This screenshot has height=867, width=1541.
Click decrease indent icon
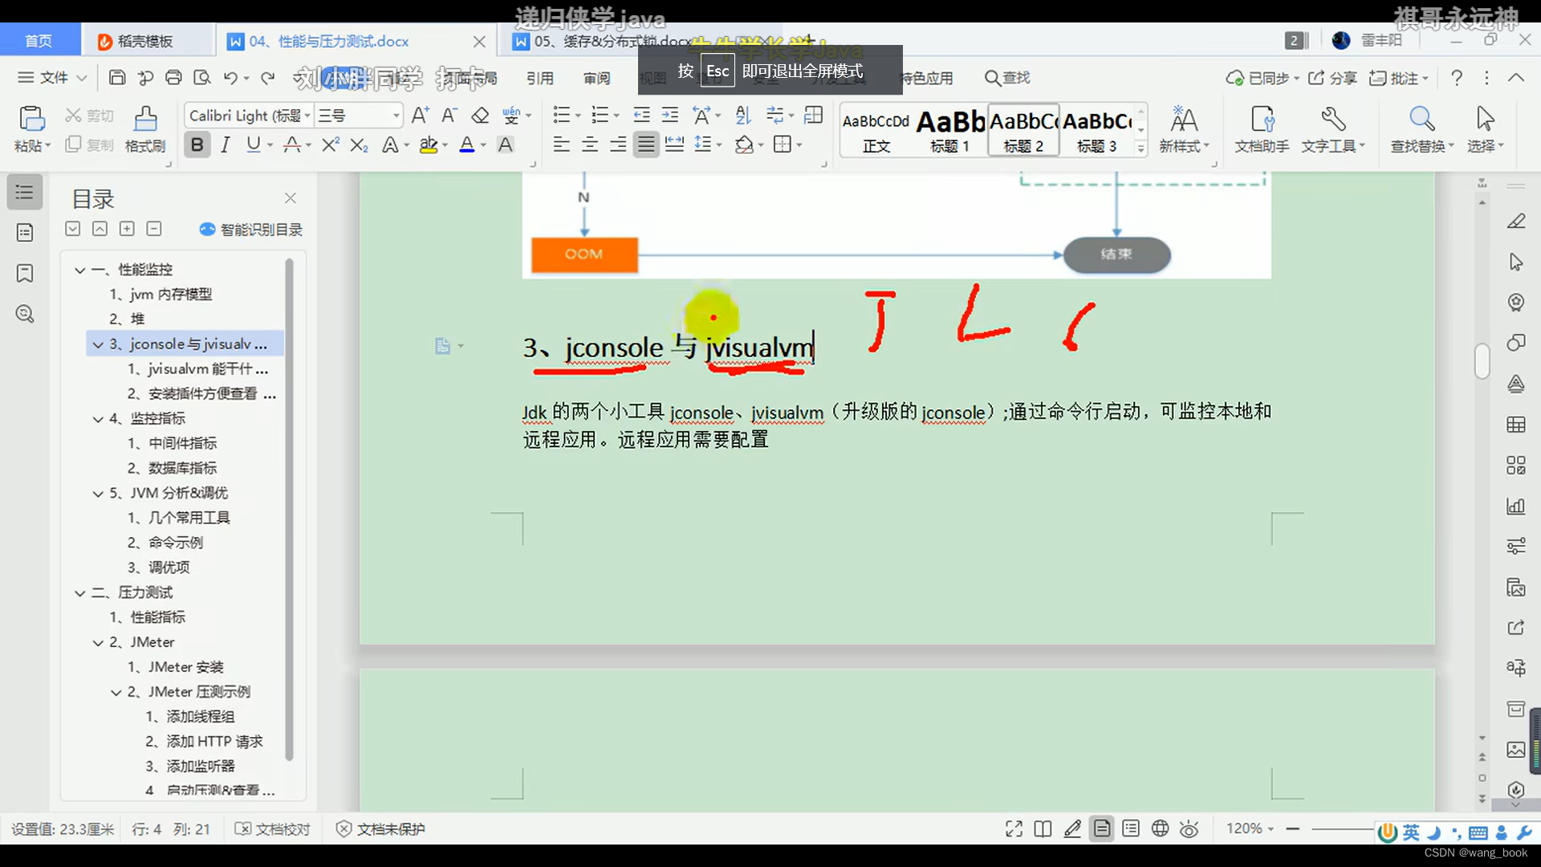[641, 115]
